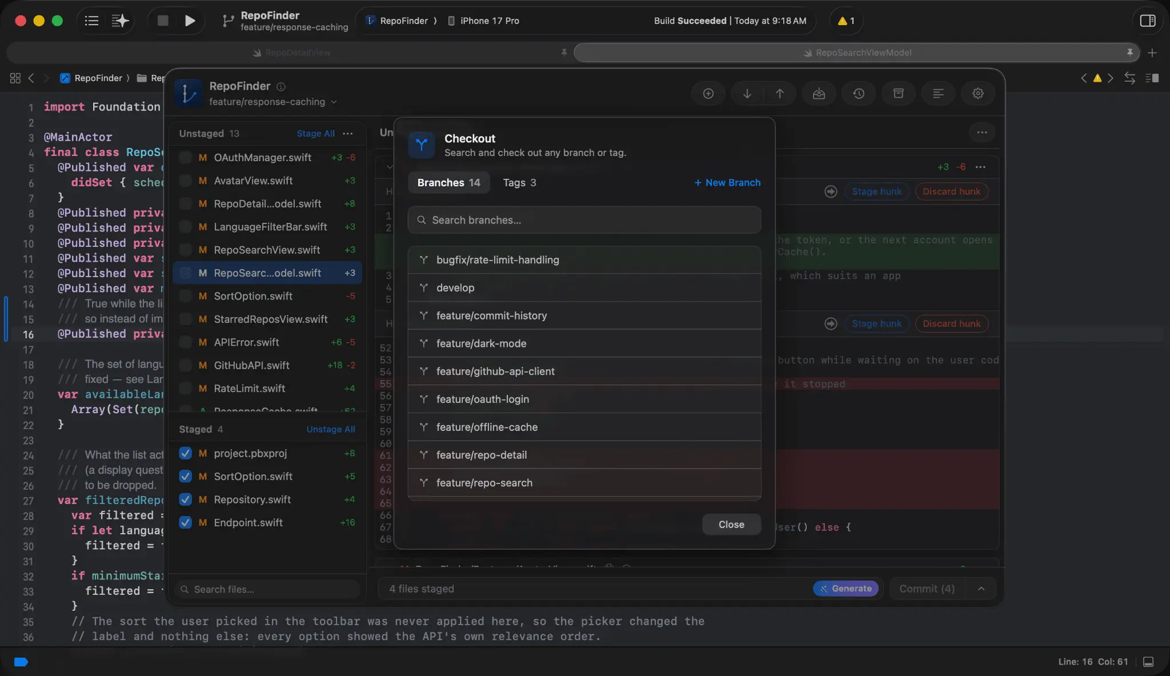Open the Unstaged section ellipsis menu
1170x676 pixels.
point(348,133)
